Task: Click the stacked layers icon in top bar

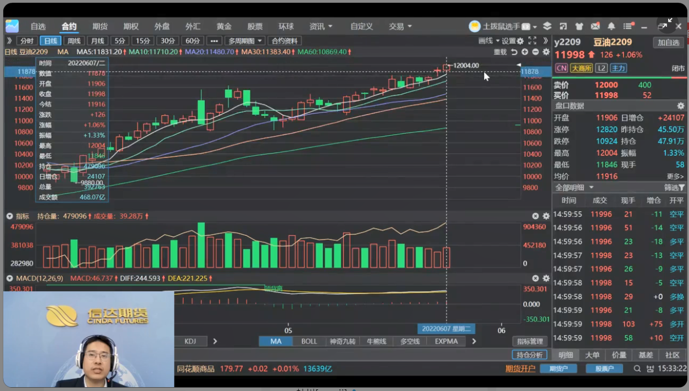Action: pos(547,26)
